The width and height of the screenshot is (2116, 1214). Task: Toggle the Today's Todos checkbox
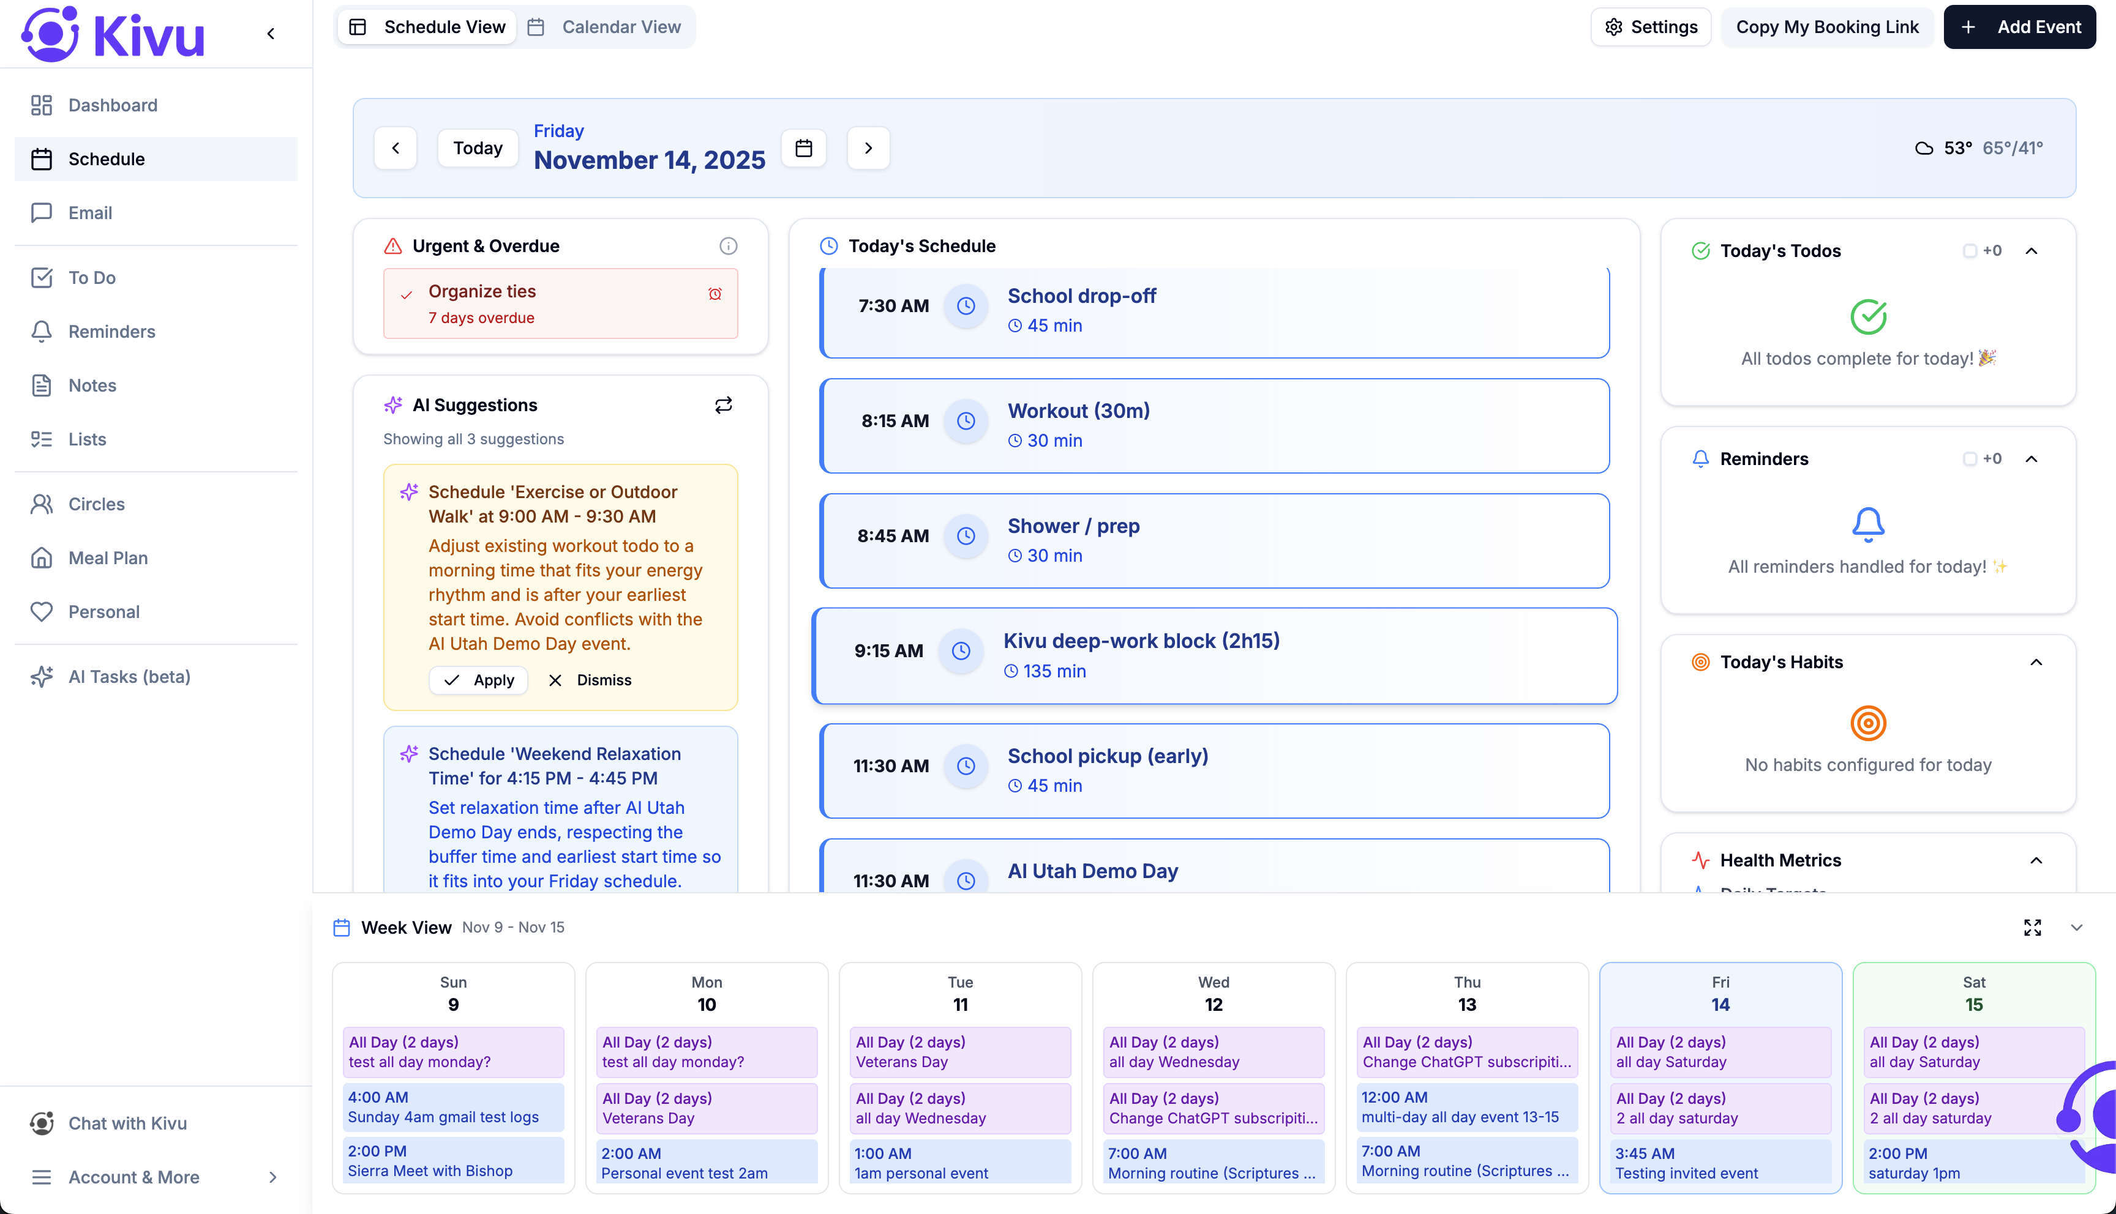(x=1969, y=251)
